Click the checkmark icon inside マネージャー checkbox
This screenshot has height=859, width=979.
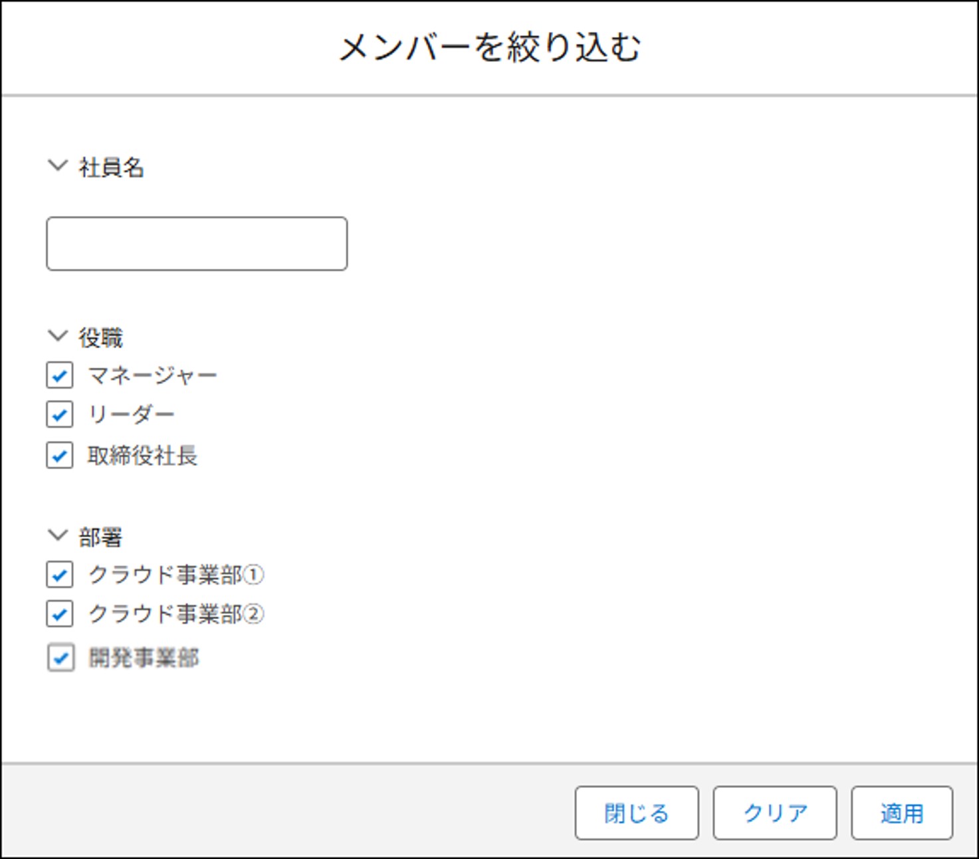tap(59, 376)
